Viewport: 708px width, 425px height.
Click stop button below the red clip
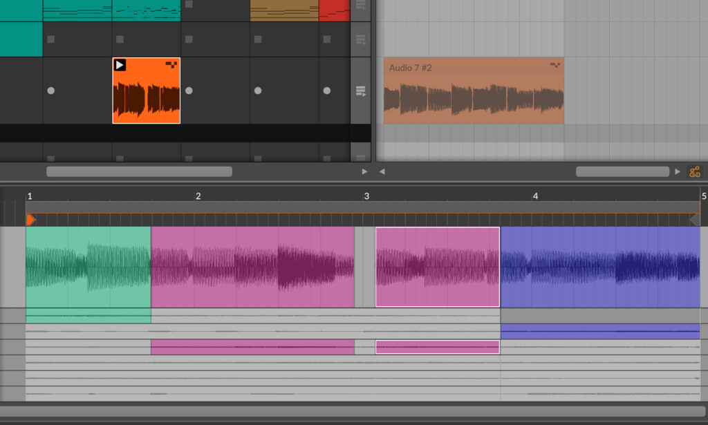pos(327,39)
